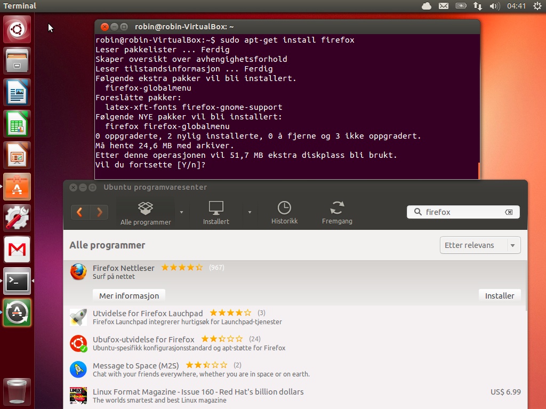
Task: Select Message to Space (M2S) result
Action: (294, 370)
